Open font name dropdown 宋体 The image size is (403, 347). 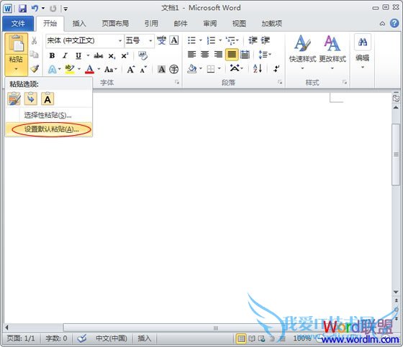coord(119,40)
